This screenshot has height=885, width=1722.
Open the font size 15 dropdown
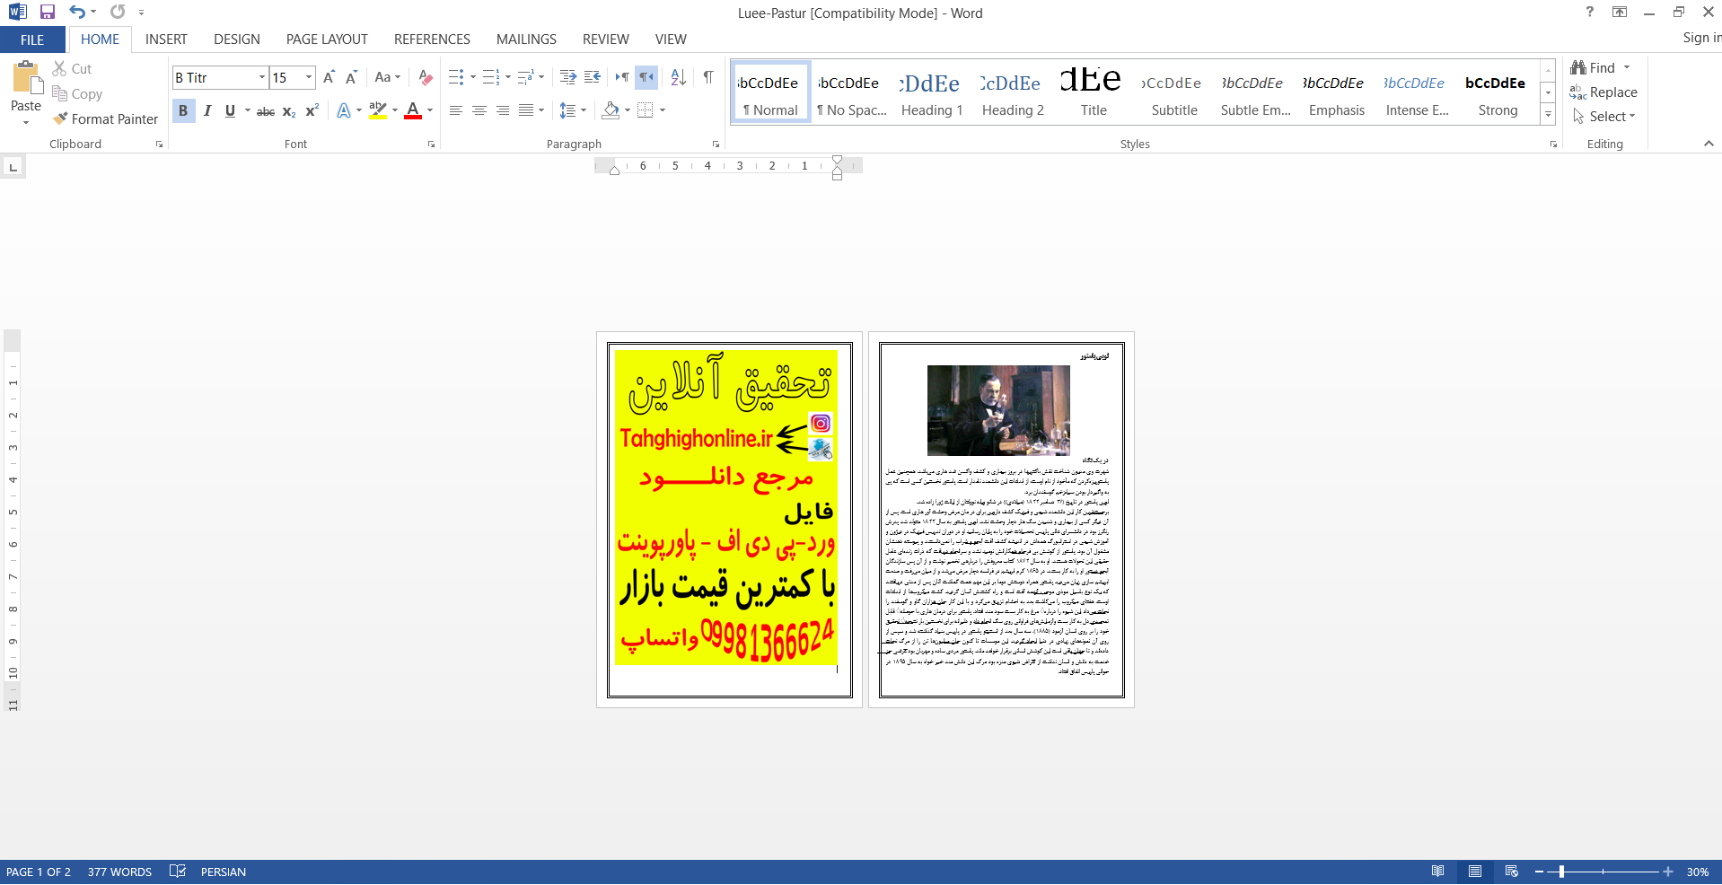[x=309, y=78]
